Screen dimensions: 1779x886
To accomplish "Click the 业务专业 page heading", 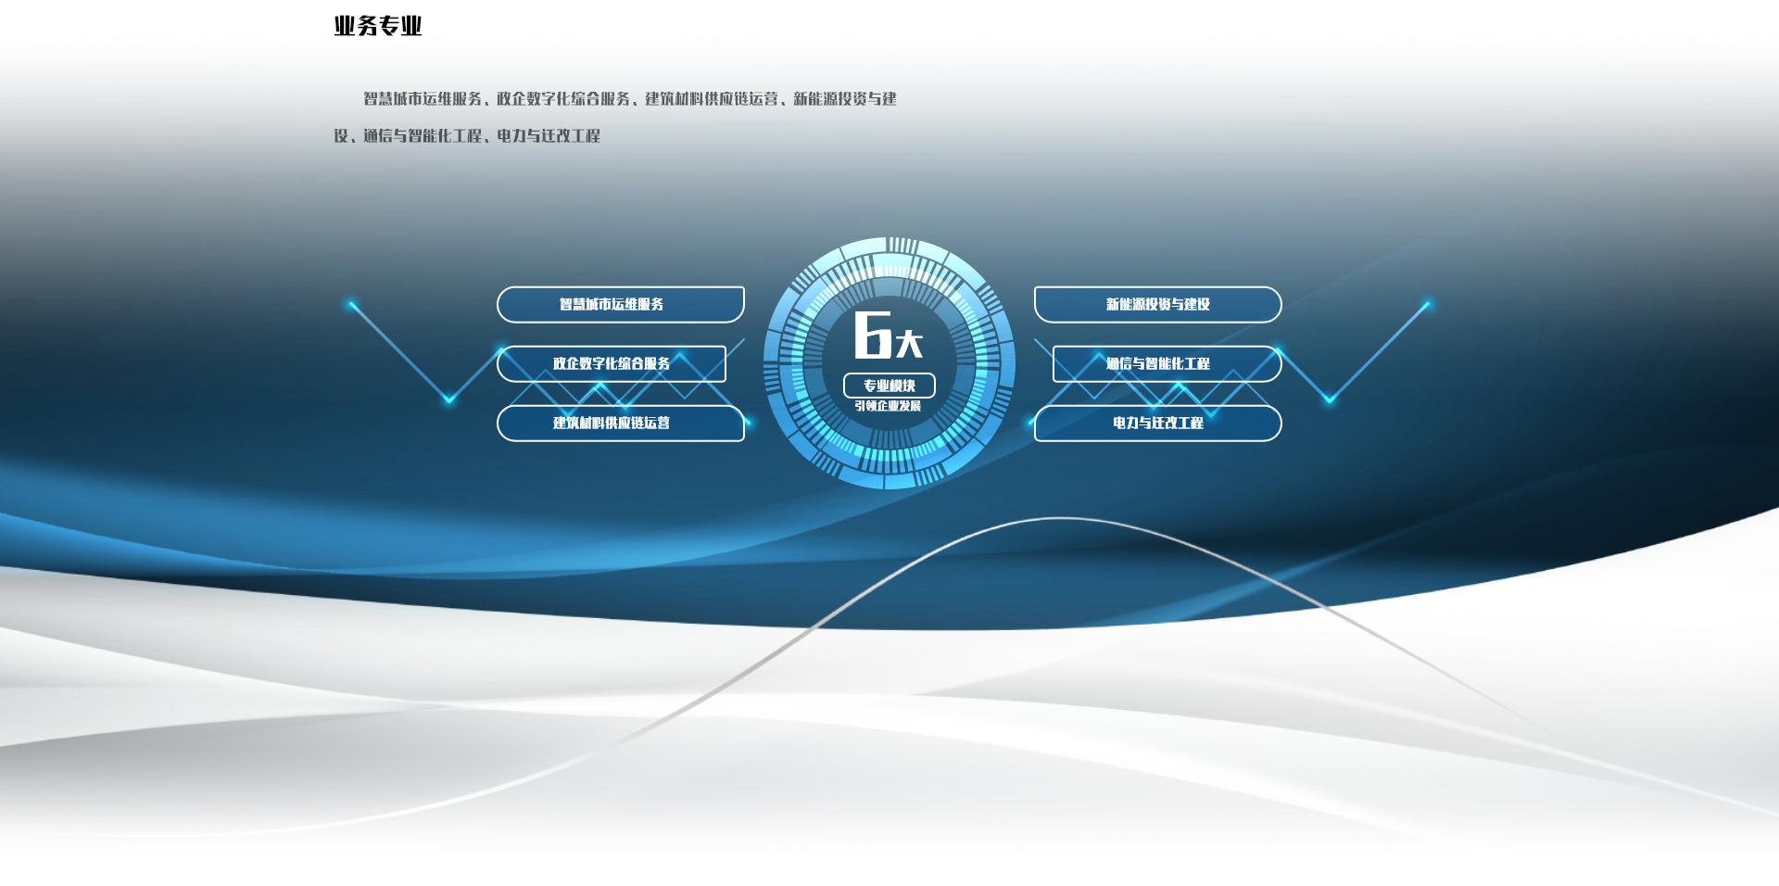I will coord(378,26).
